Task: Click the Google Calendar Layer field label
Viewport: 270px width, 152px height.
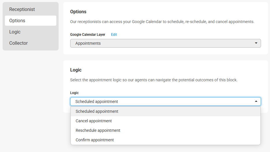Action: coord(87,35)
